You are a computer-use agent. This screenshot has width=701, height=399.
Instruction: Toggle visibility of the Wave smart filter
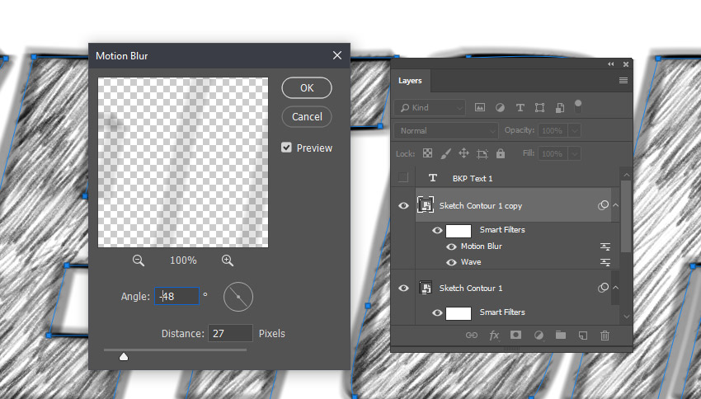tap(451, 262)
